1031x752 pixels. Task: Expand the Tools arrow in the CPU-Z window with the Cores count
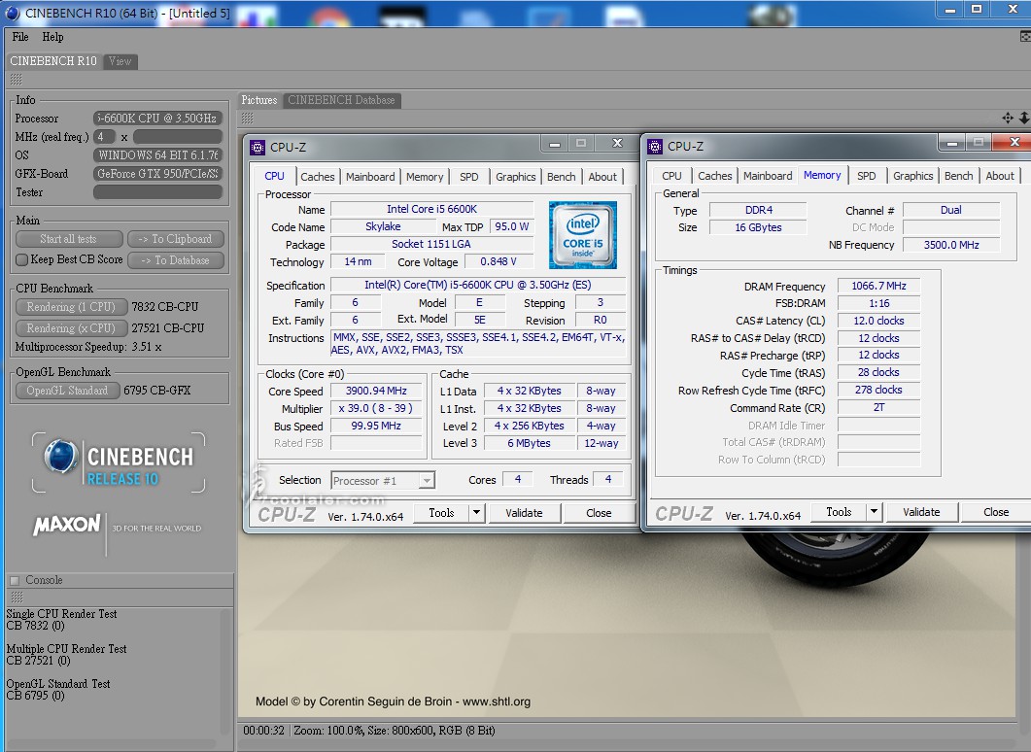tap(477, 513)
